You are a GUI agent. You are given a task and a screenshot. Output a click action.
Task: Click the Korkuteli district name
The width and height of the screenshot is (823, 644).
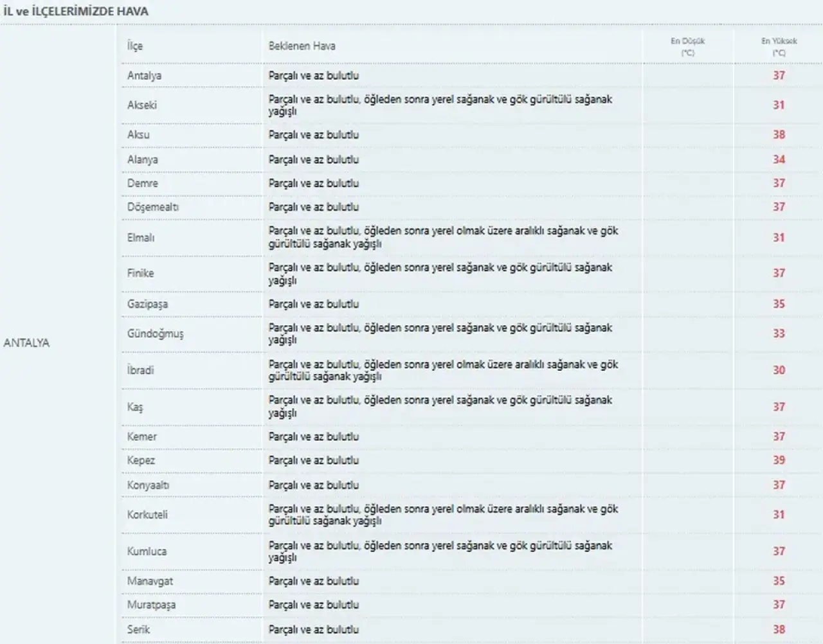pos(147,515)
